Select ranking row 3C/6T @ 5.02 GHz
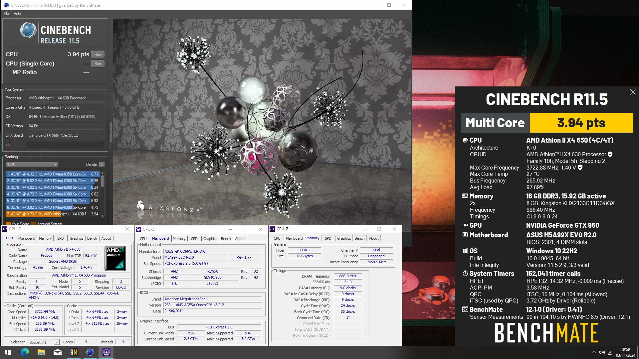 coord(53,181)
